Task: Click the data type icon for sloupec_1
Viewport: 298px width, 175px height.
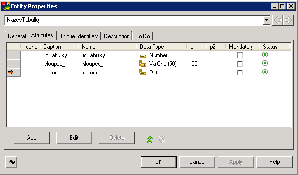Action: click(x=143, y=64)
